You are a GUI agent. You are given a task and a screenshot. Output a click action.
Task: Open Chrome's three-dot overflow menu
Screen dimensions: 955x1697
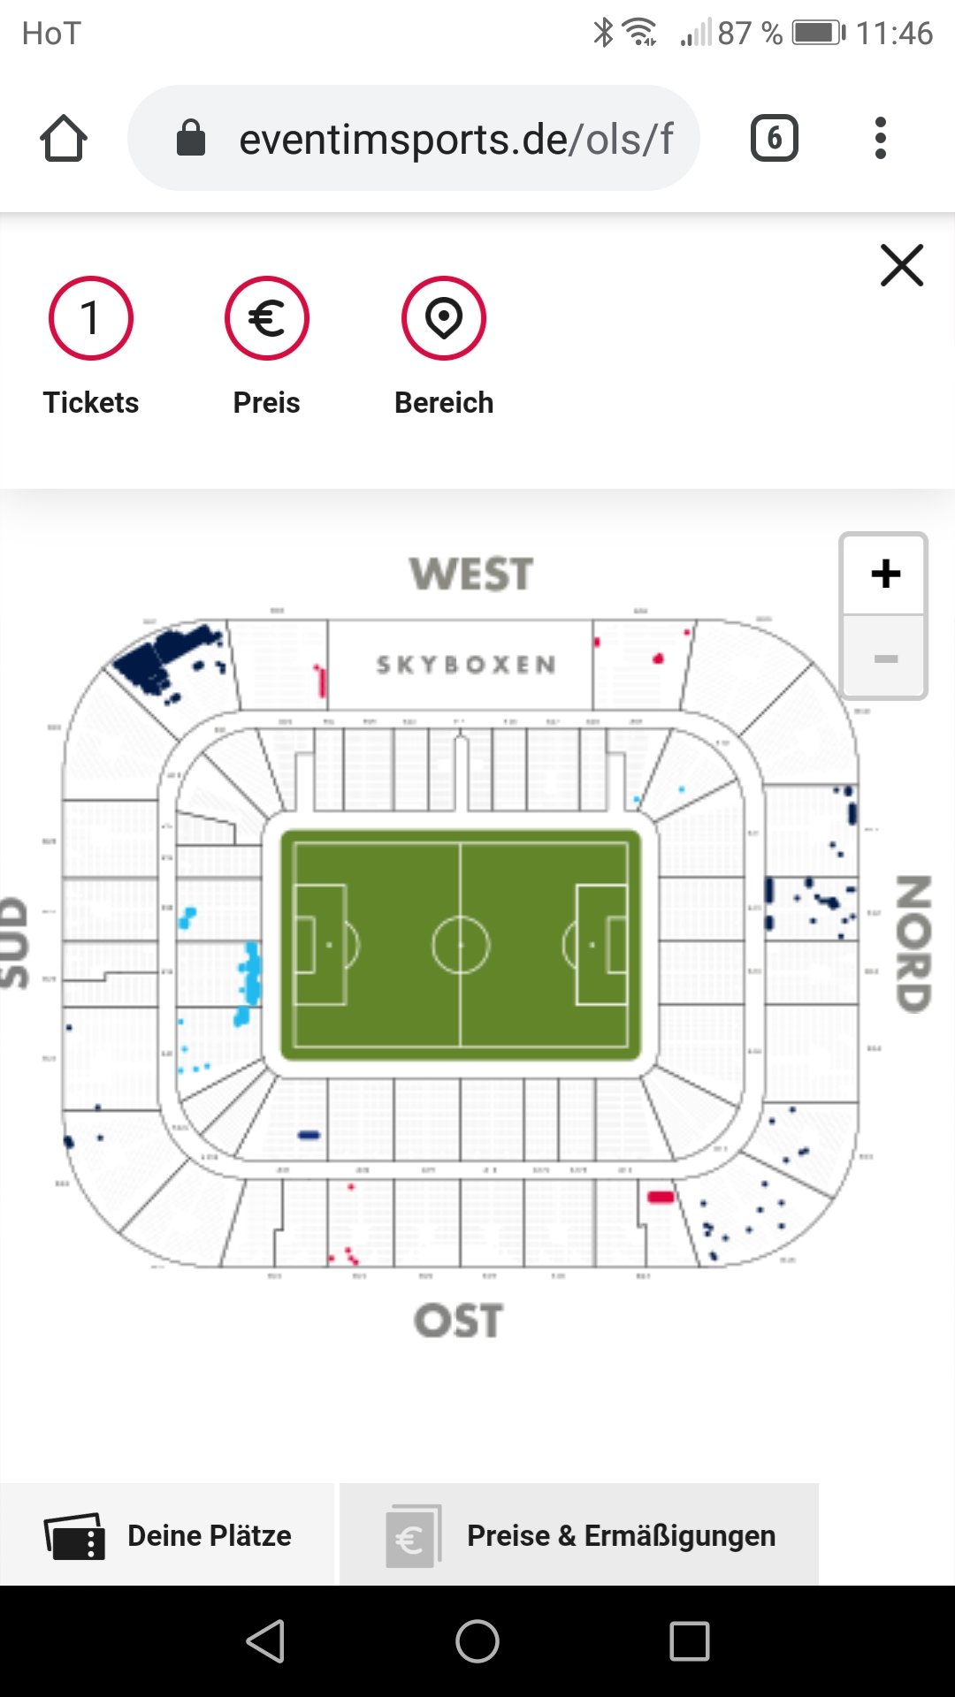pos(880,138)
